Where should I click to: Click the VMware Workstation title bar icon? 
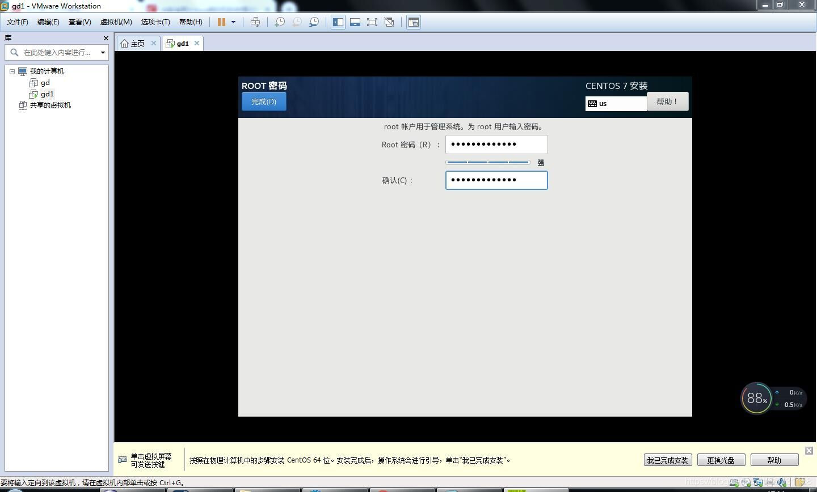coord(5,6)
